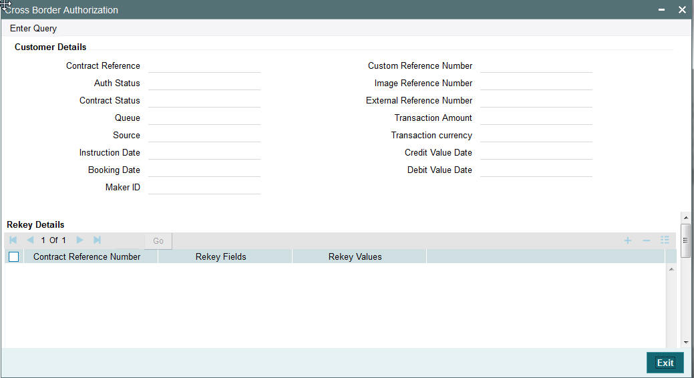Select the Credit Value Date field
Viewport: 694px width, 378px height.
click(536, 153)
